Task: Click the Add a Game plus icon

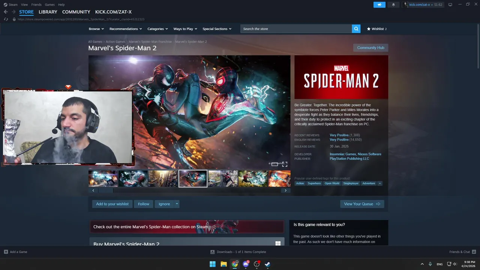Action: click(x=6, y=252)
